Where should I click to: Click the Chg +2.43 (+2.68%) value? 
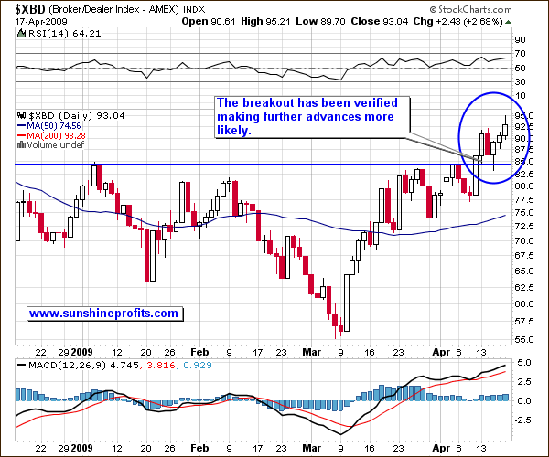coord(458,21)
